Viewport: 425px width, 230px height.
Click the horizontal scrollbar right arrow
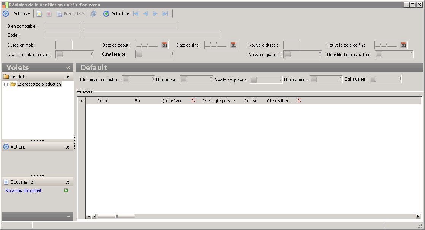click(418, 216)
